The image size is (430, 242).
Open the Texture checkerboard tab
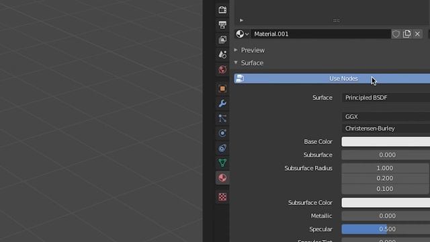(222, 197)
